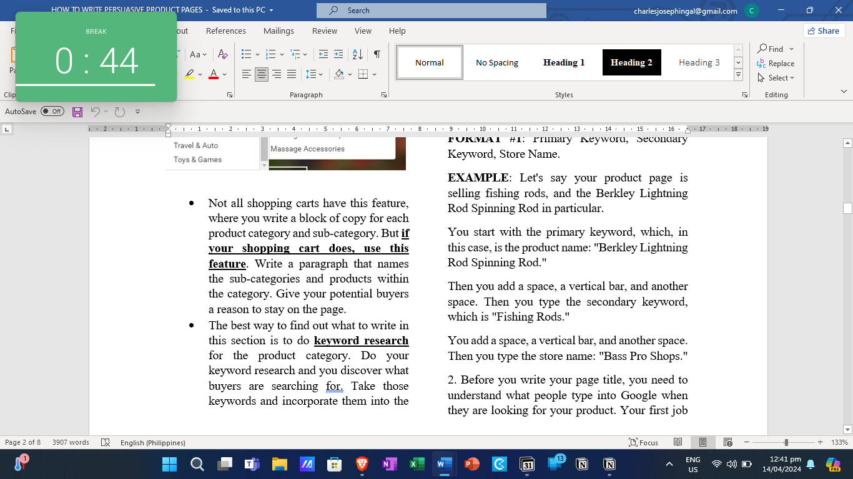This screenshot has height=479, width=853.
Task: Apply the No Spacing style
Action: click(497, 62)
